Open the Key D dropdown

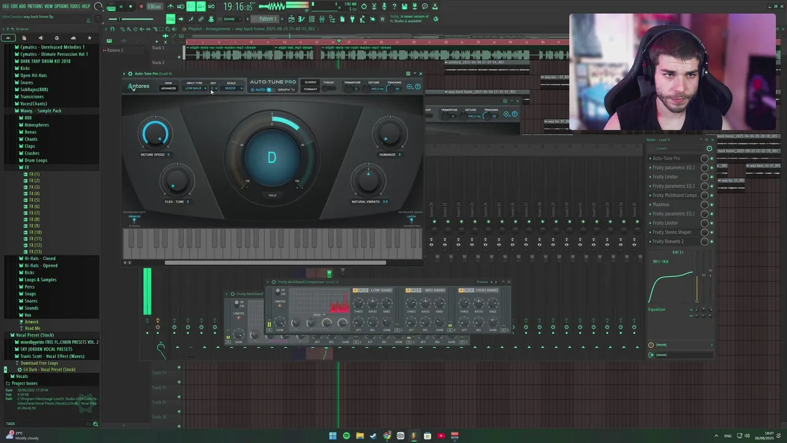click(x=213, y=89)
